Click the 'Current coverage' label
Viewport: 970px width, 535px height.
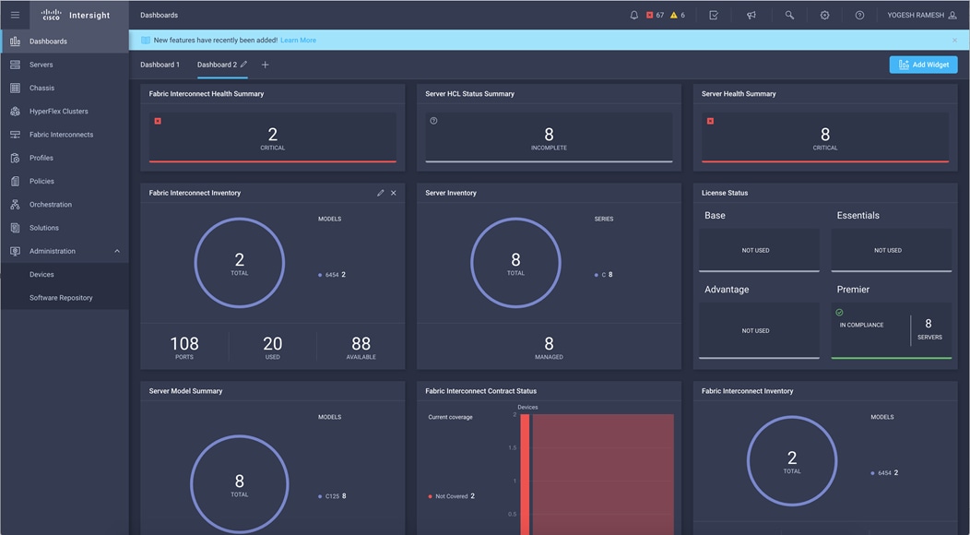450,417
